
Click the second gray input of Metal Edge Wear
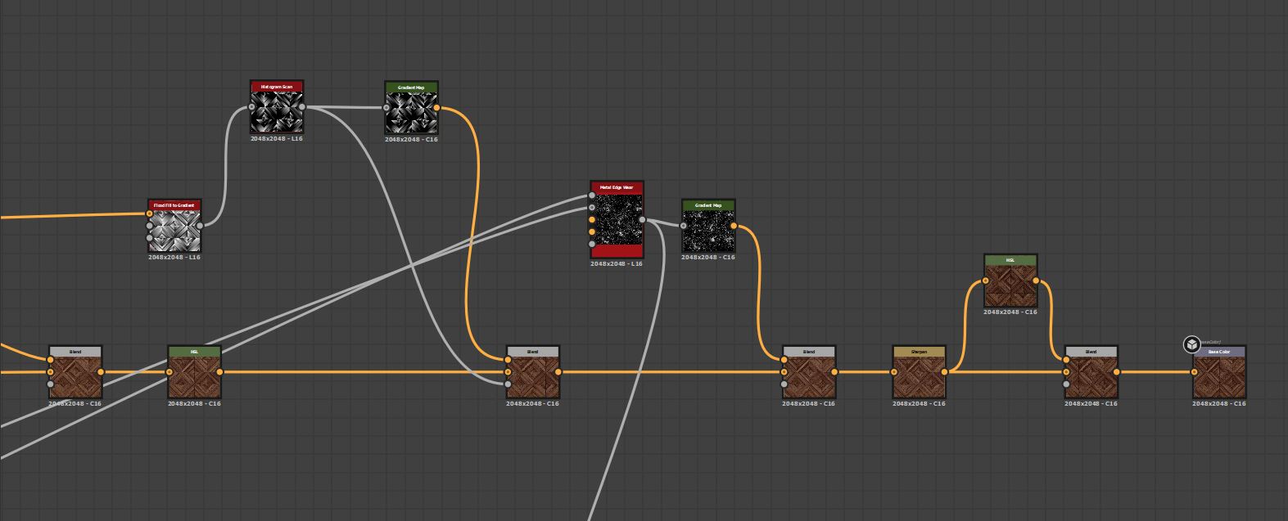pos(592,208)
